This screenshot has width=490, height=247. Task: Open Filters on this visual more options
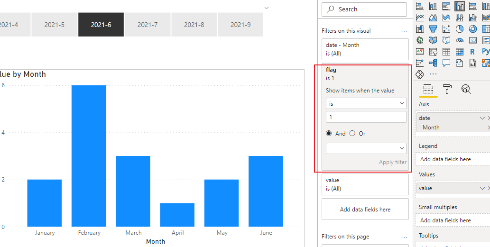coord(404,32)
